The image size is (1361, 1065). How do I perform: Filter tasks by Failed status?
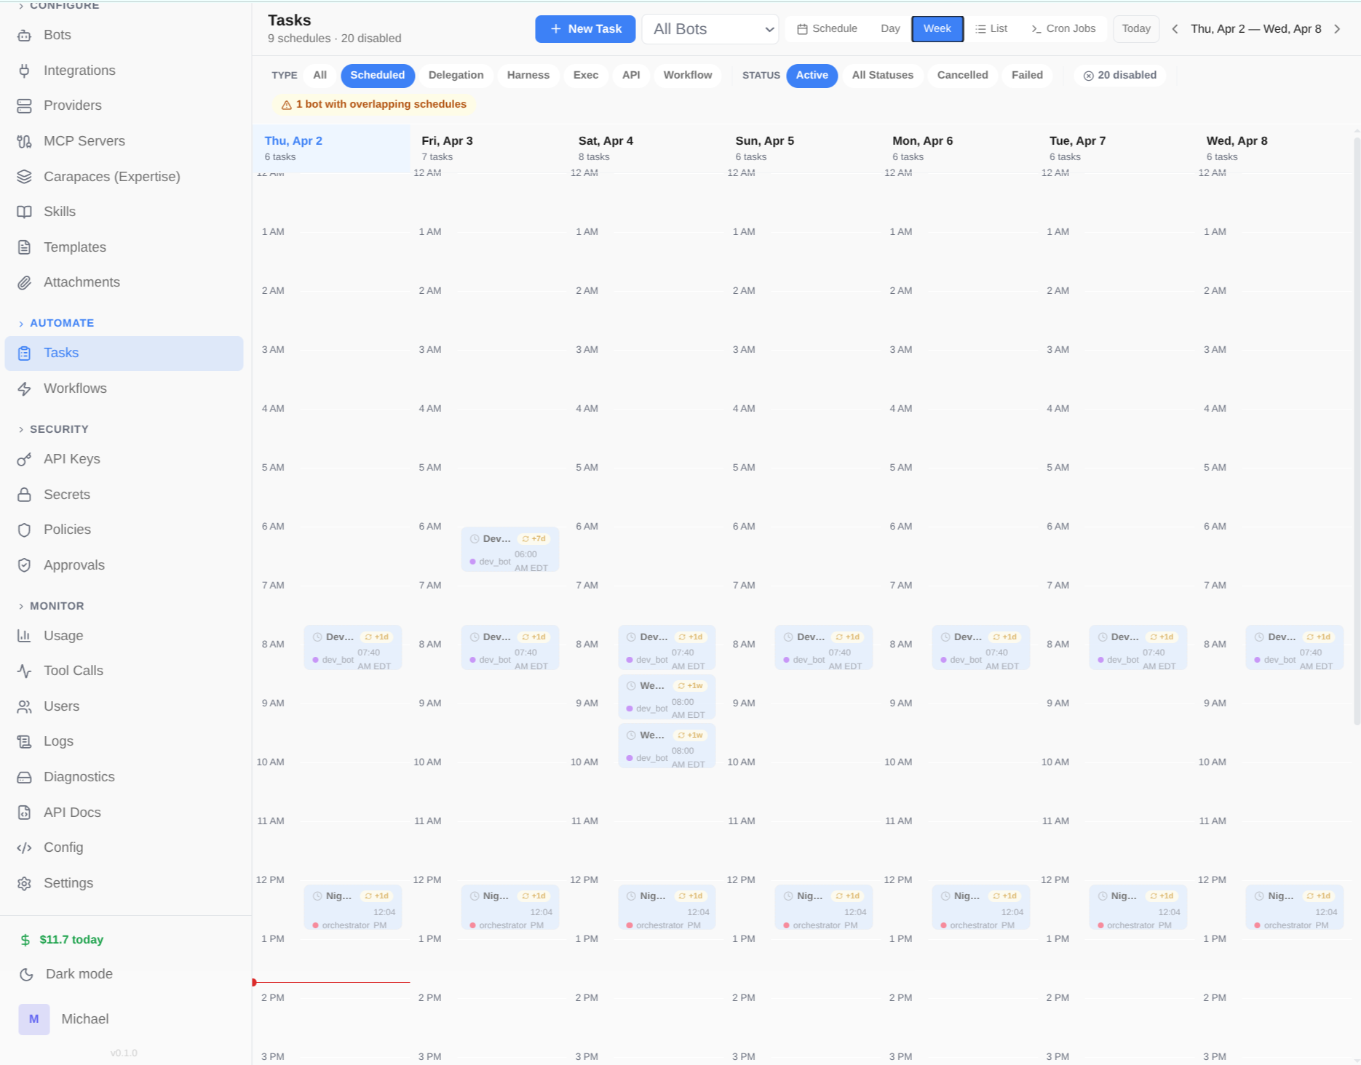(x=1026, y=75)
